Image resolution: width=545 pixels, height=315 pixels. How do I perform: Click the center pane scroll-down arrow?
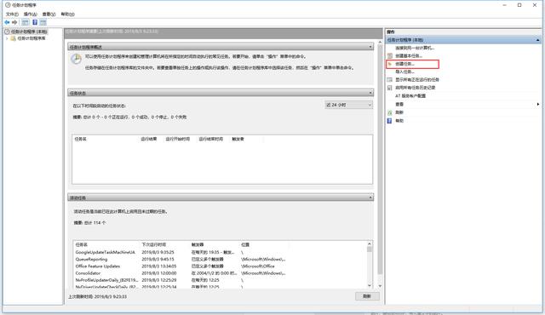click(380, 286)
